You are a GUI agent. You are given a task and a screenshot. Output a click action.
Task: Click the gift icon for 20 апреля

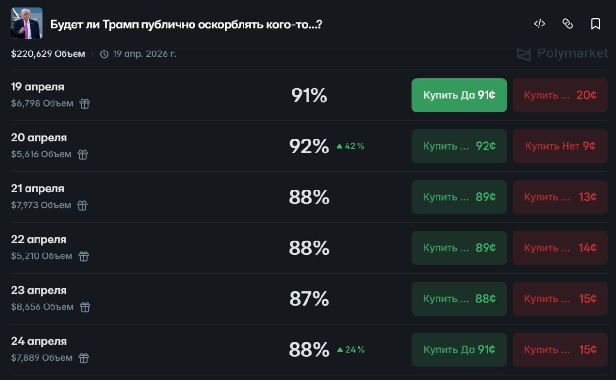pyautogui.click(x=83, y=154)
